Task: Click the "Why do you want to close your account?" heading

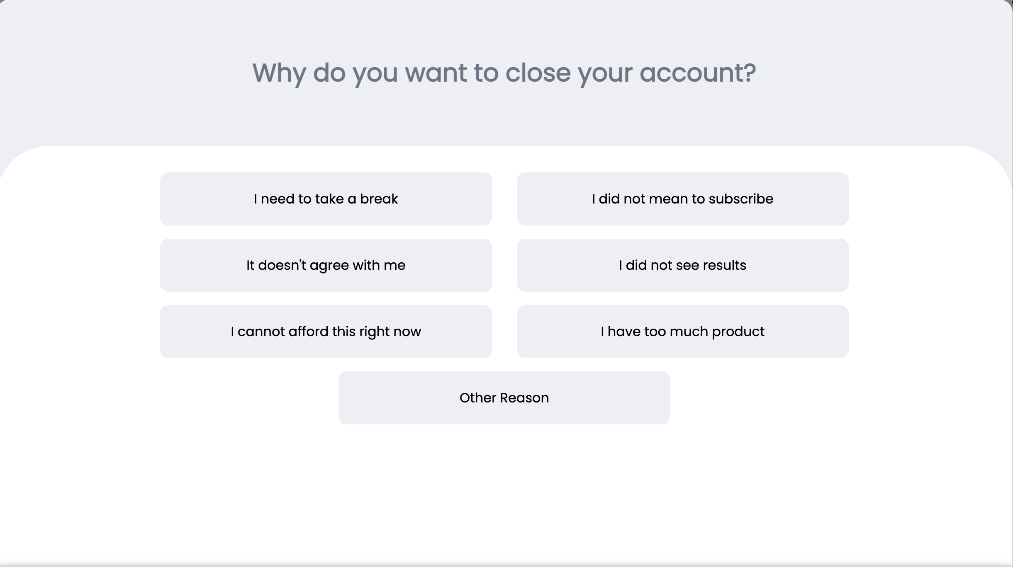Action: [x=504, y=73]
